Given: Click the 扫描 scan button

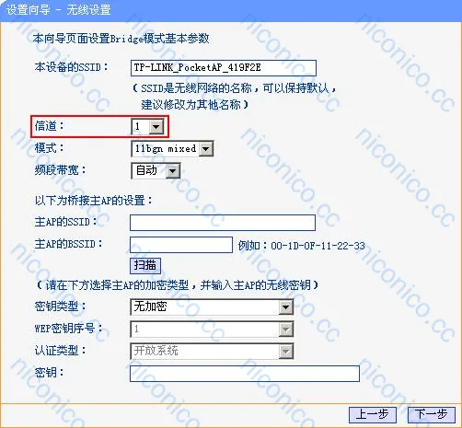Looking at the screenshot, I should [x=145, y=265].
